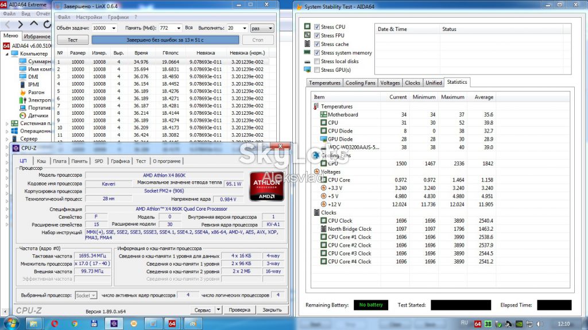
Task: Click the AMD Athlon processor logo
Action: click(x=266, y=186)
